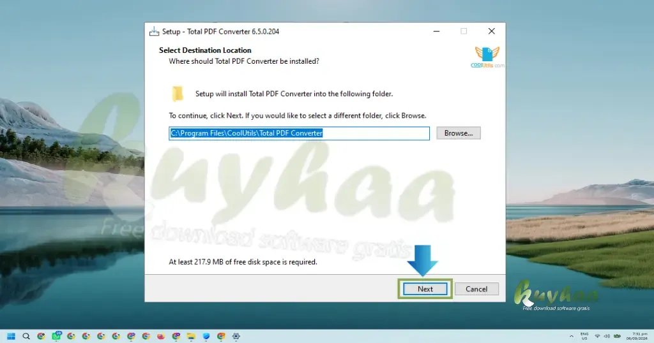Click the 'At least 217.9 MB' disk space text
Viewport: 654px width, 343px height.
[243, 262]
